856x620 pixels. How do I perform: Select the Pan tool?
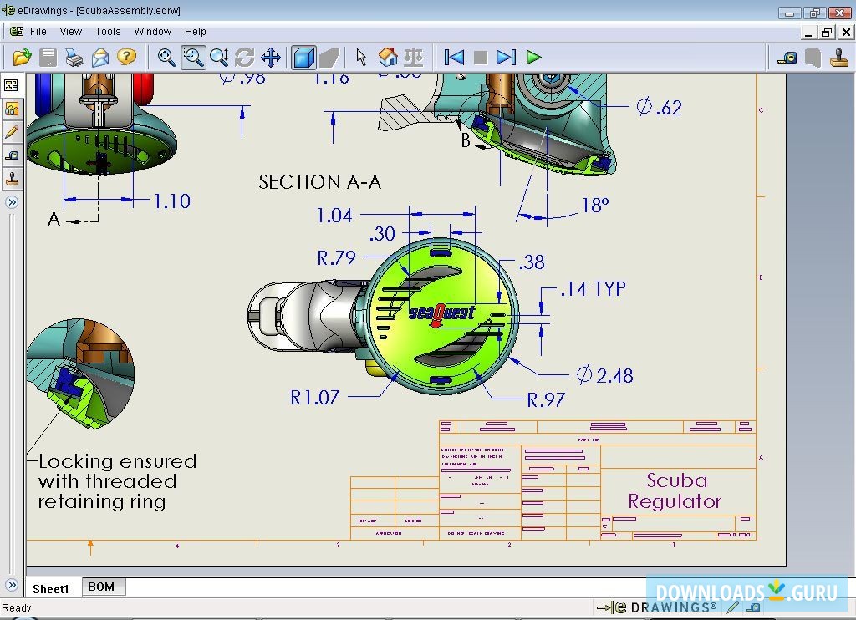point(270,58)
